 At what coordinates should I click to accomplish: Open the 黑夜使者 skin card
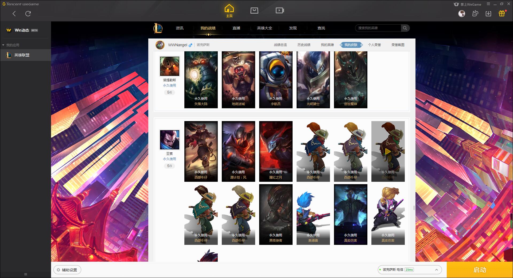[276, 214]
